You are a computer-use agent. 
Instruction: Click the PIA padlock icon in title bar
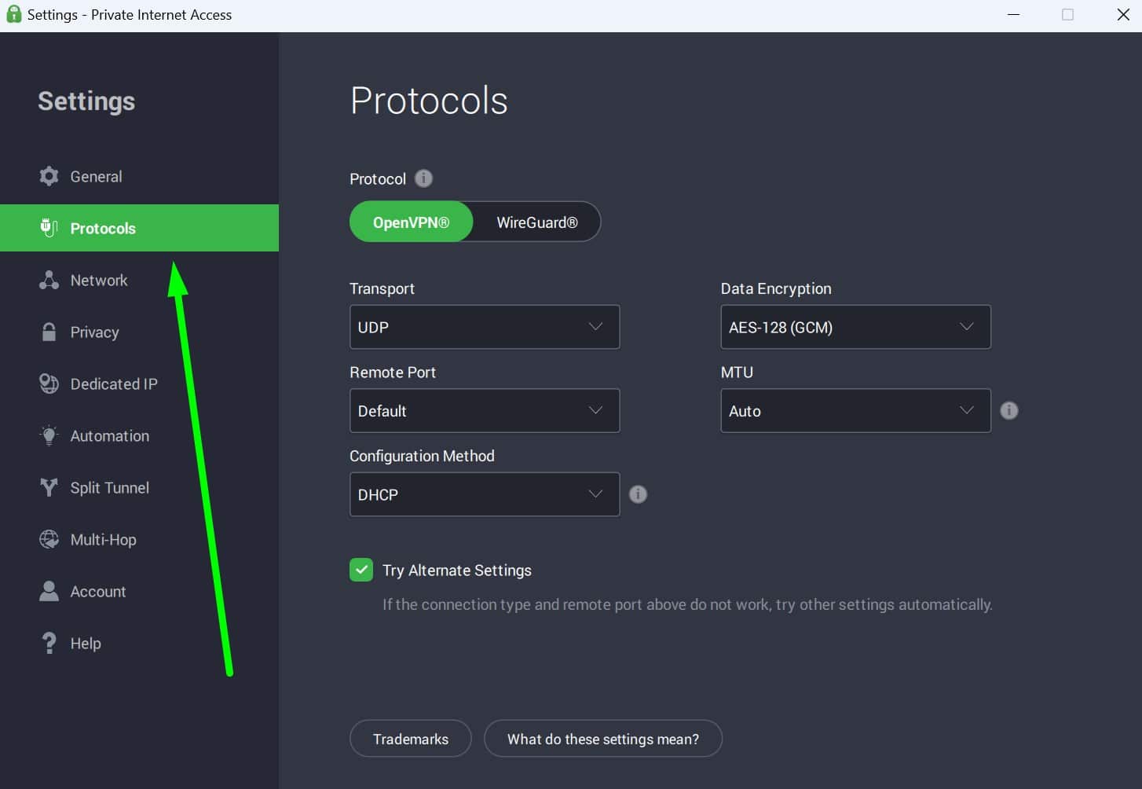coord(13,14)
